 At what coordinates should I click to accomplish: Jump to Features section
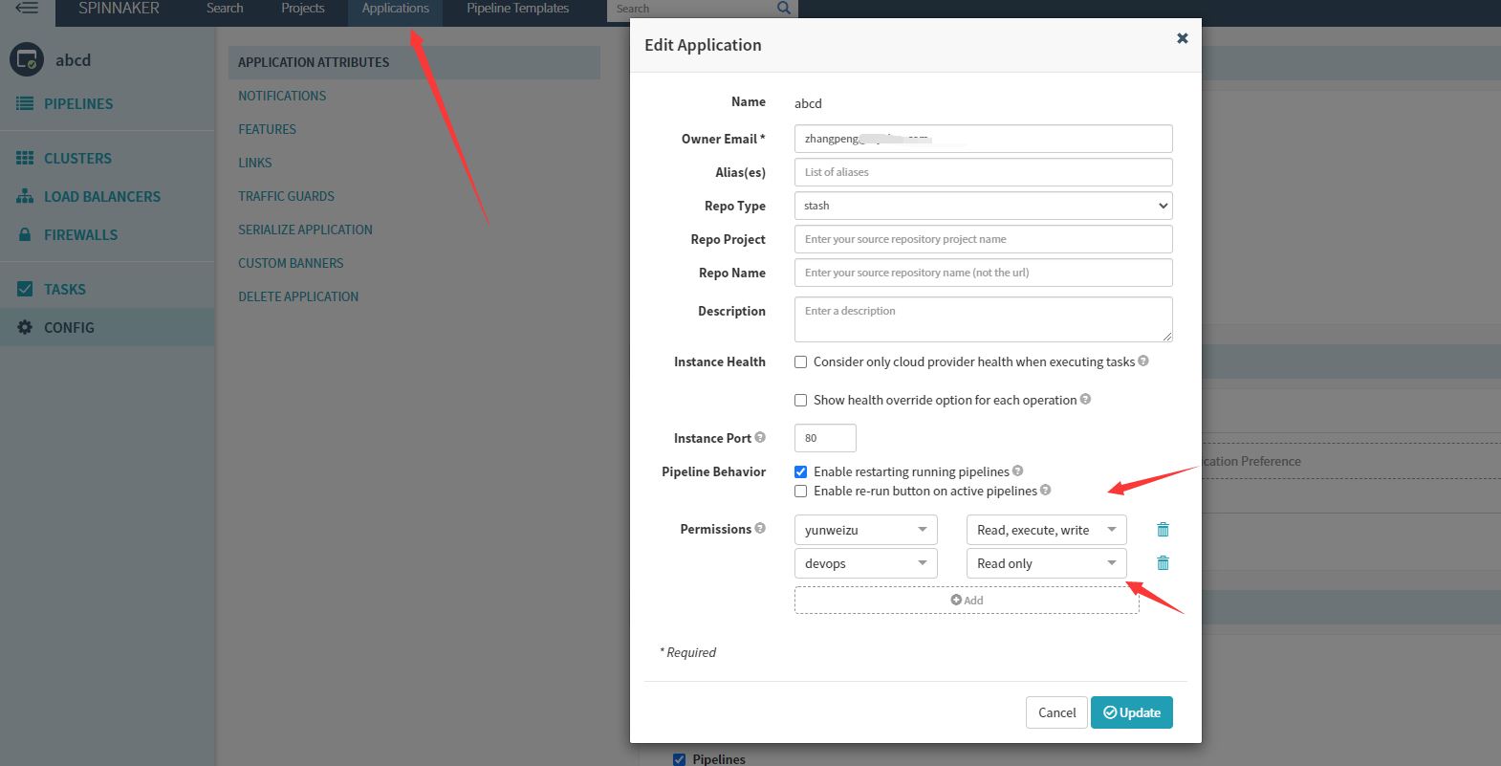click(x=267, y=129)
